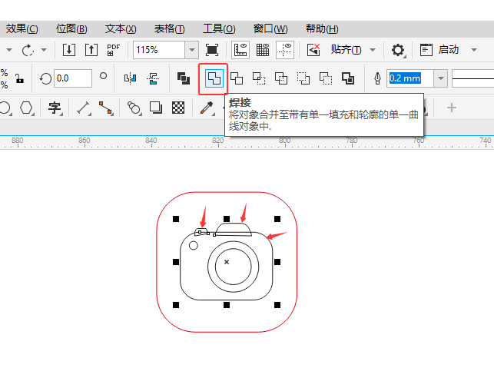
Task: Click the bottom-right selection handle
Action: (277, 305)
